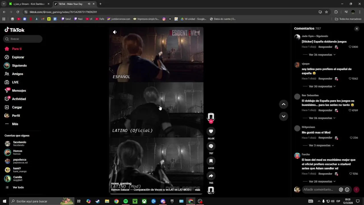Go to the previous video with the up arrow
The height and width of the screenshot is (205, 364).
[284, 104]
